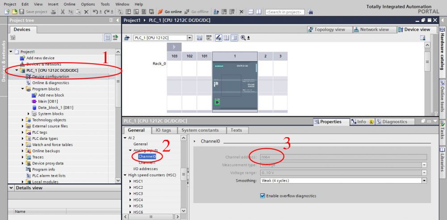This screenshot has width=447, height=220.
Task: Click the Print icon in main toolbar
Action: [x=53, y=12]
